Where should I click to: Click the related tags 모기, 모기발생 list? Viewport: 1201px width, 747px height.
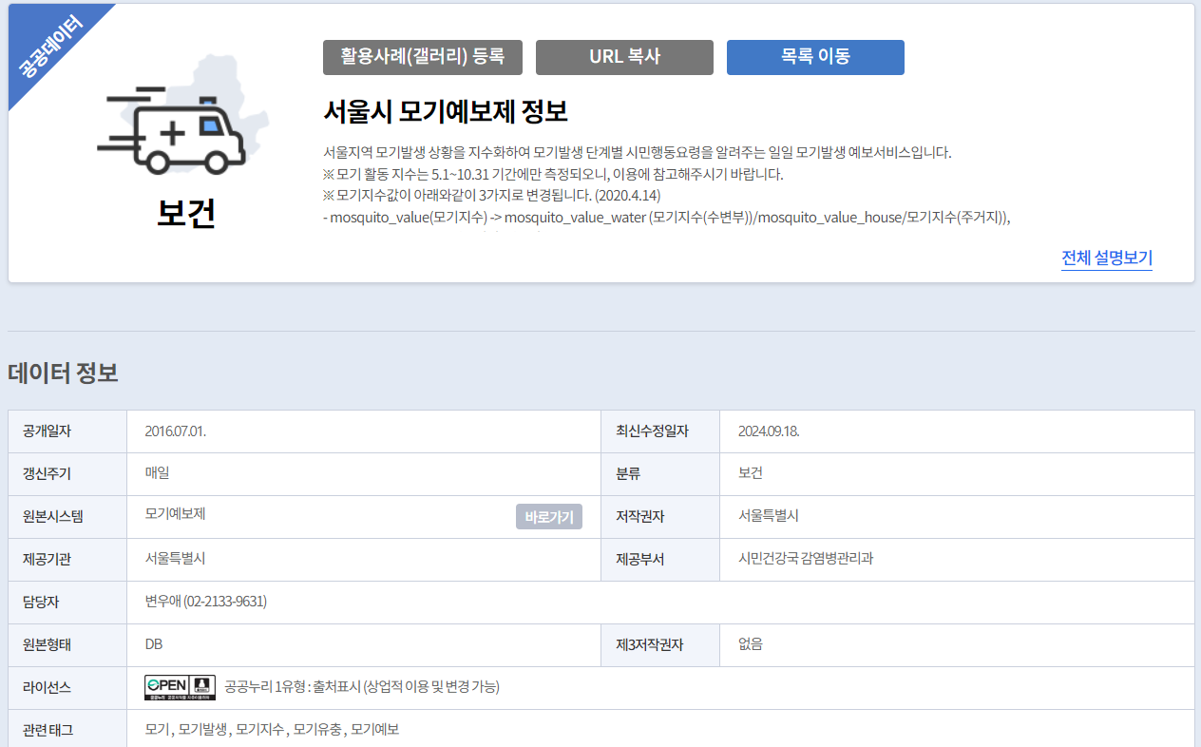[x=272, y=730]
